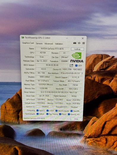Click the Bus Interface value PCIe x16 4.0

[x=70, y=74]
